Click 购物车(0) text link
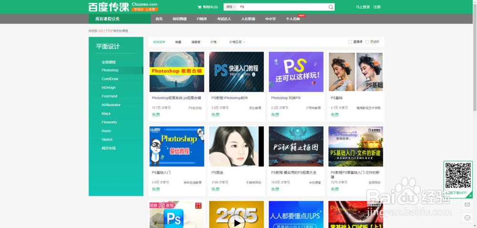The image size is (477, 228). [210, 7]
